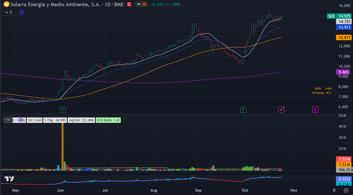The image size is (353, 195).
Task: Open the upcoming magenta earnings marker
Action: point(315,110)
